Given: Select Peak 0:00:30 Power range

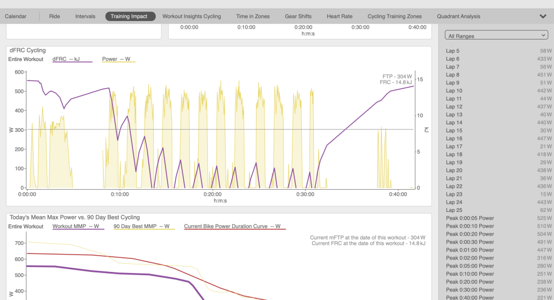Looking at the screenshot, I should click(498, 242).
